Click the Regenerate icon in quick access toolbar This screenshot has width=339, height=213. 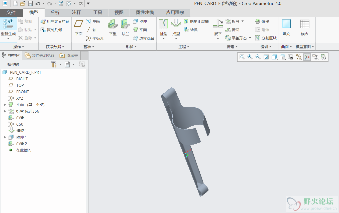point(61,3)
